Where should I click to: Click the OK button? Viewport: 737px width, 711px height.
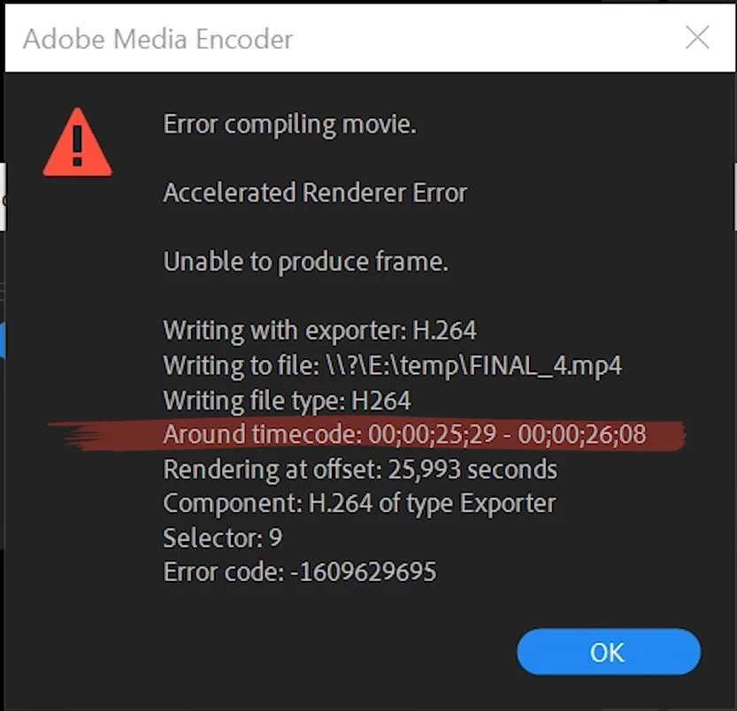[608, 653]
